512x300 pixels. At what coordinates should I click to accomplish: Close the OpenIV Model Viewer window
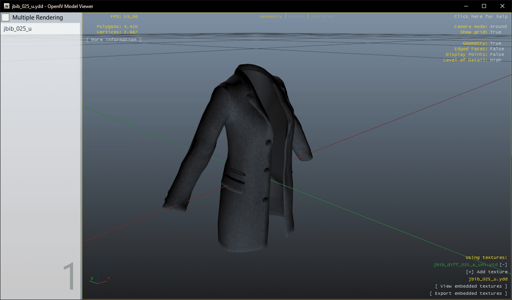502,6
